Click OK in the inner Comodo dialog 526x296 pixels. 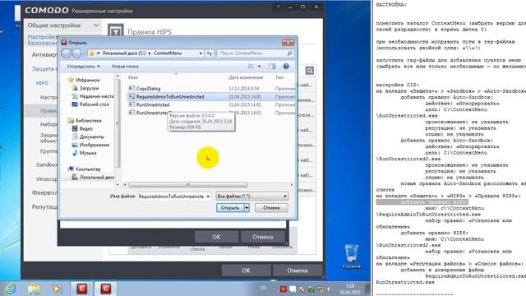216,237
